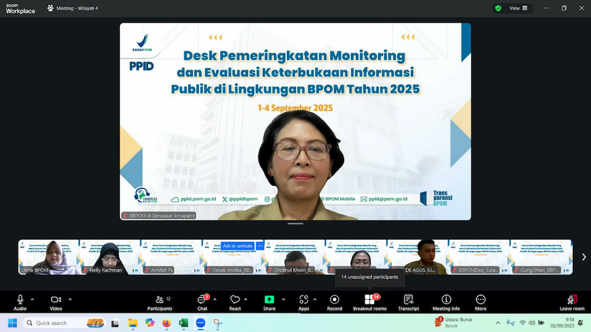591x332 pixels.
Task: Select Silma-BPOM participant thumbnail
Action: (x=49, y=257)
